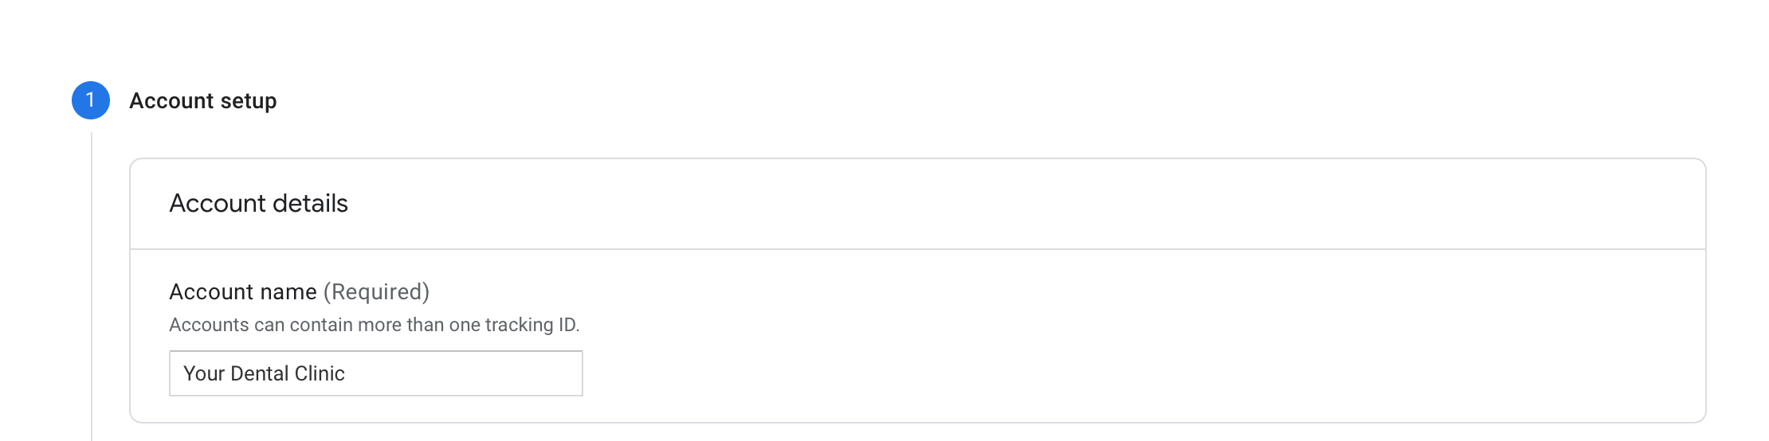Focus the Account name input field
Viewport: 1769px width, 441px height.
pos(375,373)
